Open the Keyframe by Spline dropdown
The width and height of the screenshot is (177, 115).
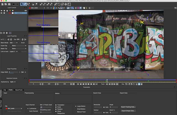pyautogui.click(x=13, y=82)
